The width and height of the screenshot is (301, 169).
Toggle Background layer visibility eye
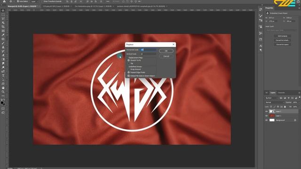click(x=266, y=120)
